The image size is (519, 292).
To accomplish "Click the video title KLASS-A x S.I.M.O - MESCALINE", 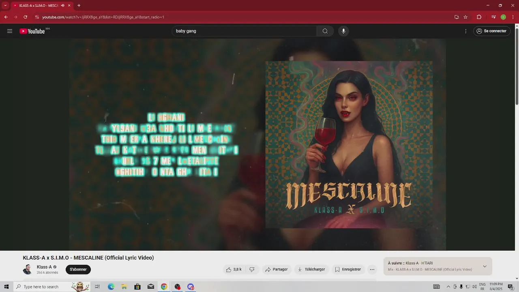I will pos(88,258).
